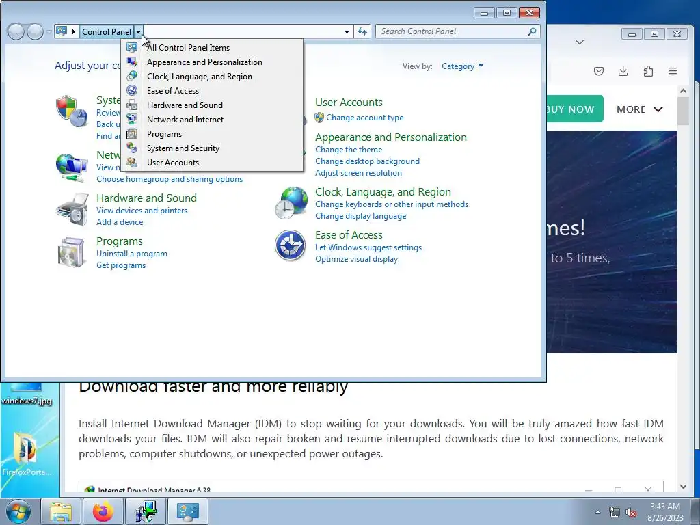Click Adjust screen resolution link

pos(358,173)
